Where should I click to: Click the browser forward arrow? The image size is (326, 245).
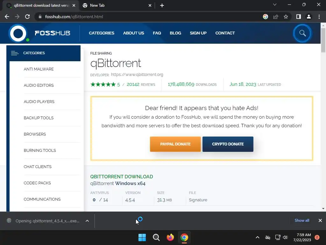(x=17, y=17)
